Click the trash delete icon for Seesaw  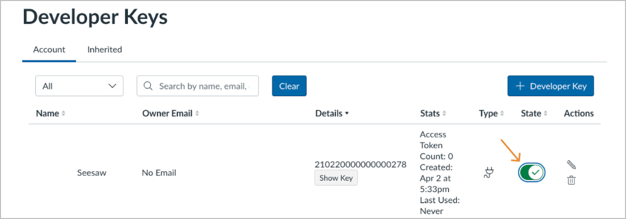point(572,180)
